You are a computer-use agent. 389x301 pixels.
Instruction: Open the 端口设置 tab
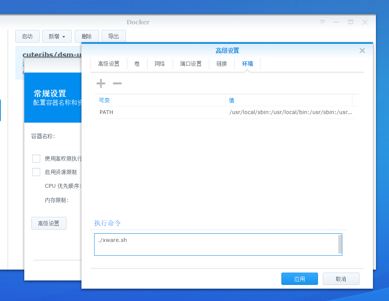click(x=191, y=64)
